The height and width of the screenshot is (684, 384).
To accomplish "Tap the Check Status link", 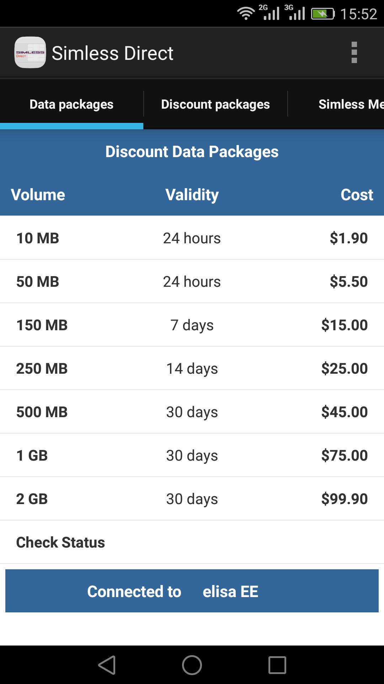I will [61, 542].
